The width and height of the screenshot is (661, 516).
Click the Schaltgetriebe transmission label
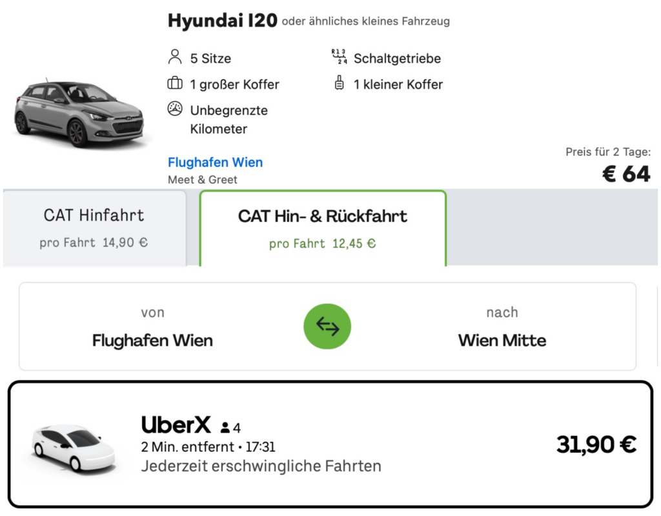(x=397, y=59)
